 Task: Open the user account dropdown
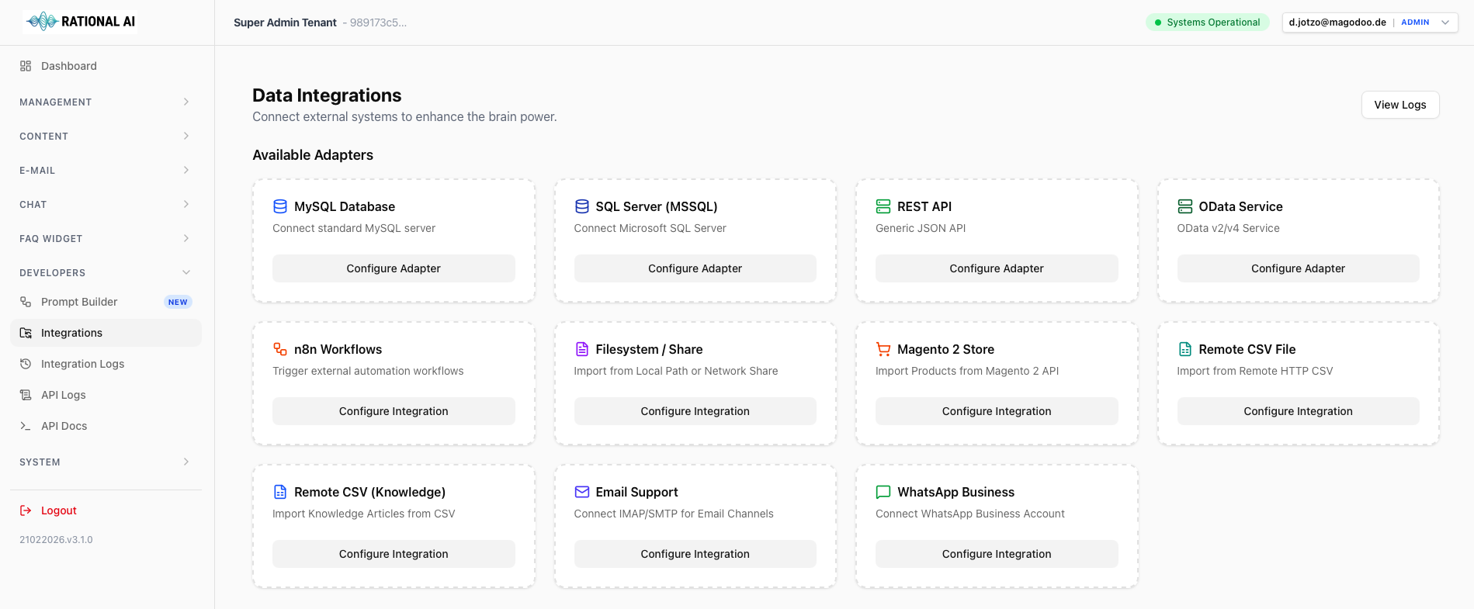1370,22
